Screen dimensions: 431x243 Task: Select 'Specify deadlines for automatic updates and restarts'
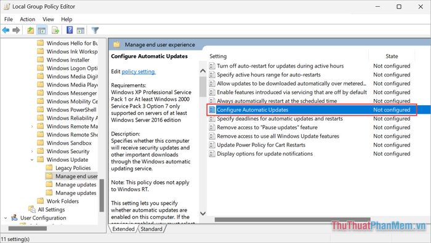[x=280, y=119]
